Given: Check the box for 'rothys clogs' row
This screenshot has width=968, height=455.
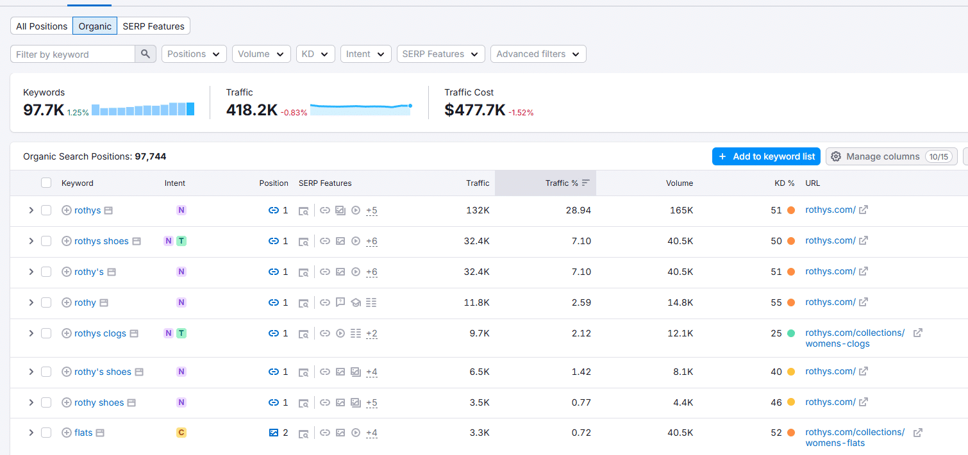Looking at the screenshot, I should click(x=46, y=333).
